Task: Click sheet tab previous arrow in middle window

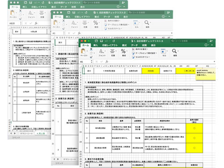Action: pyautogui.click(x=54, y=159)
